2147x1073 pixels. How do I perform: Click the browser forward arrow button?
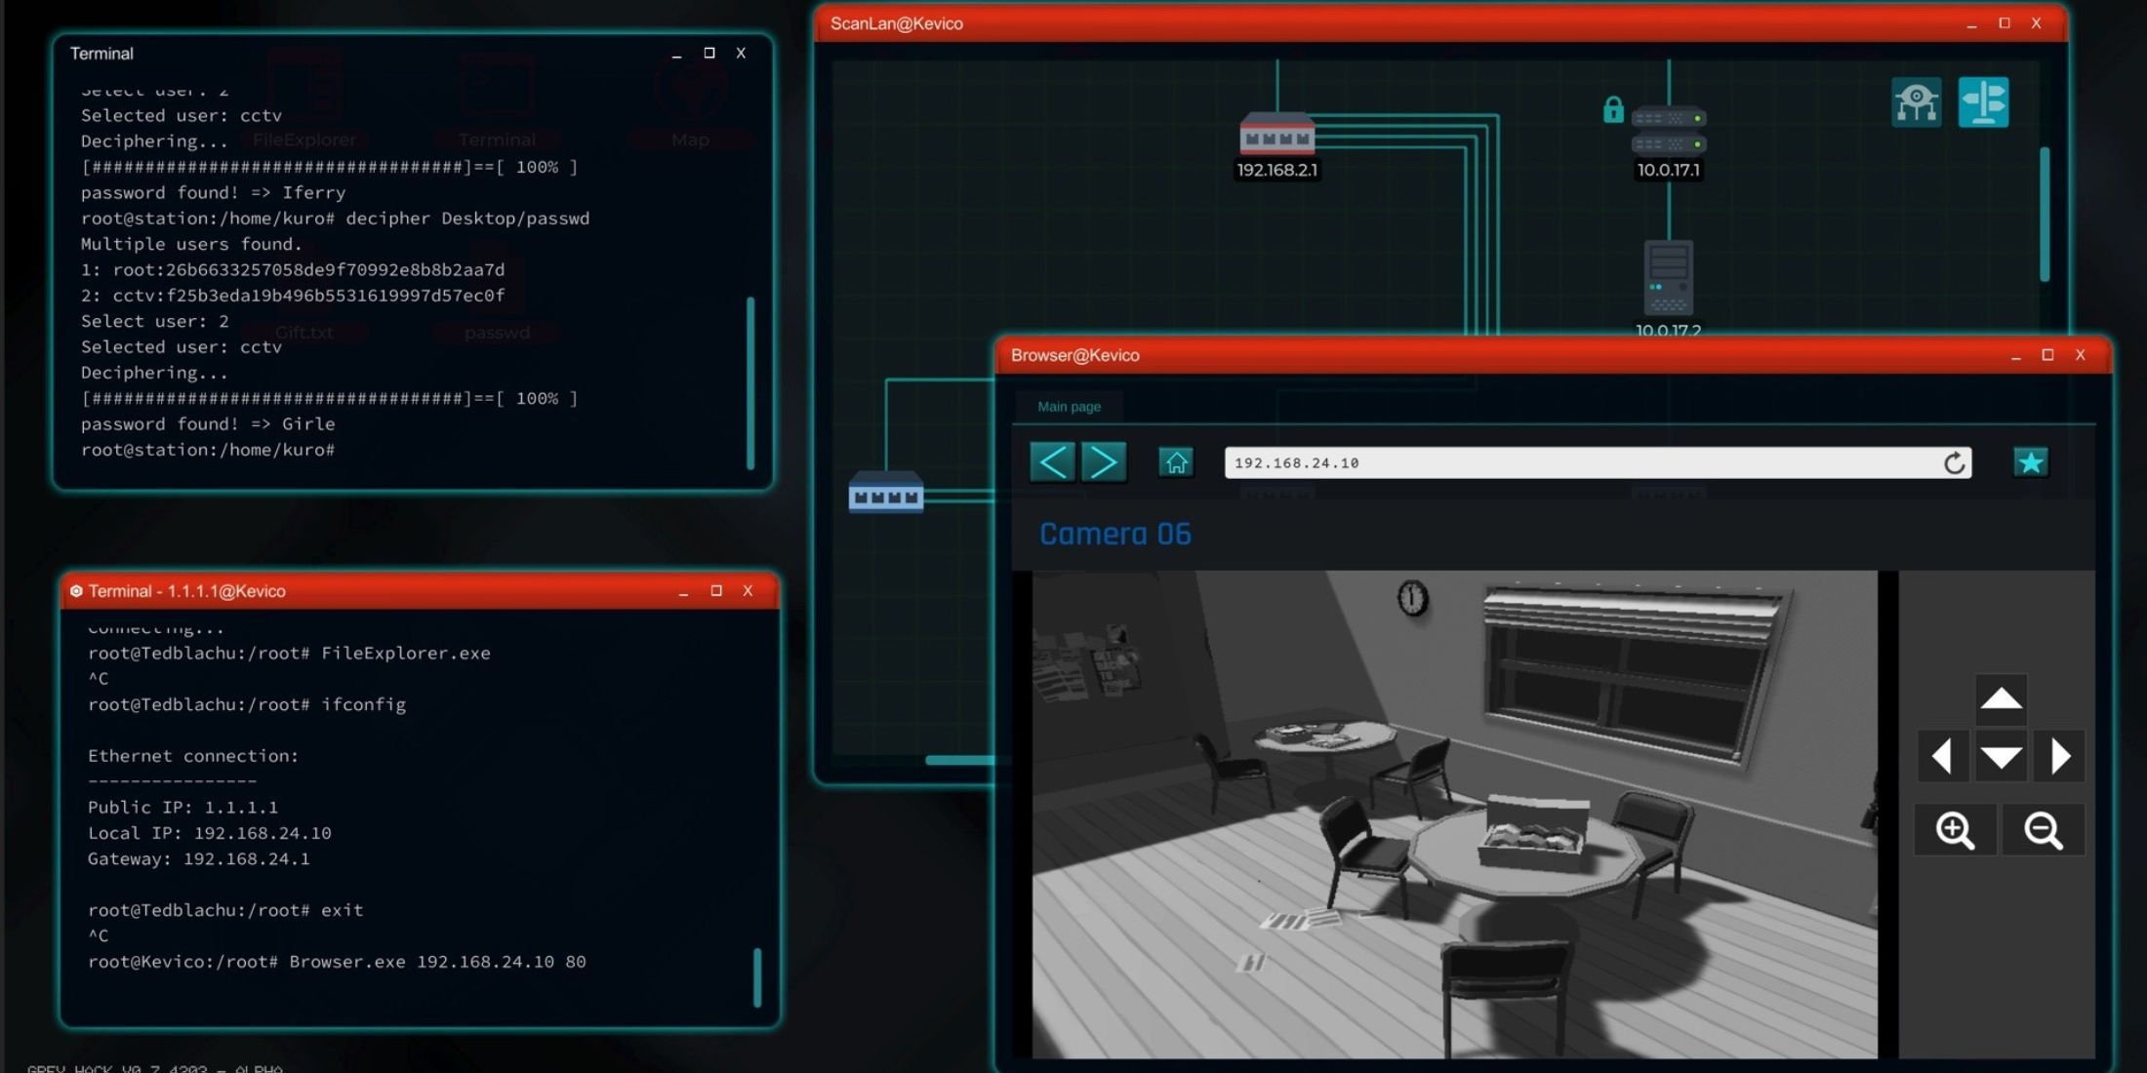pyautogui.click(x=1104, y=462)
